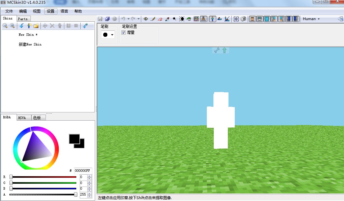This screenshot has height=201, width=344.
Task: Open the brush shape dropdown
Action: point(108,35)
